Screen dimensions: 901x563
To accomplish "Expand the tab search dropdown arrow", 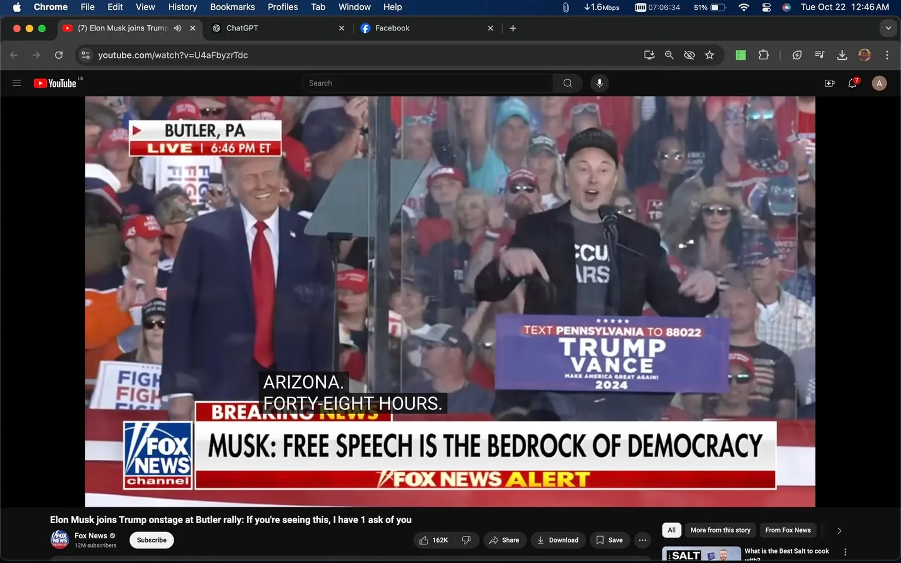I will click(888, 28).
